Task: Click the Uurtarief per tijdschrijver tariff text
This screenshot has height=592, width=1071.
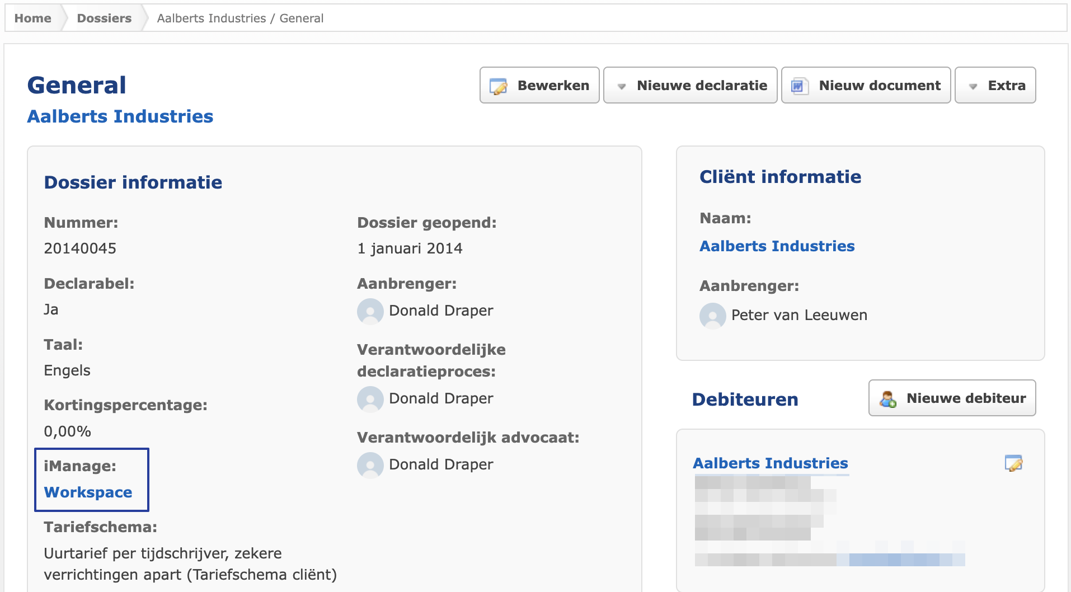Action: (x=190, y=564)
